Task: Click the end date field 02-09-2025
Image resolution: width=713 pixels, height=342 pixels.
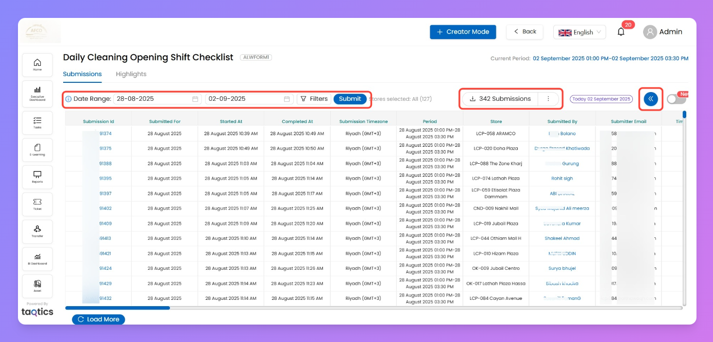Action: coord(249,99)
